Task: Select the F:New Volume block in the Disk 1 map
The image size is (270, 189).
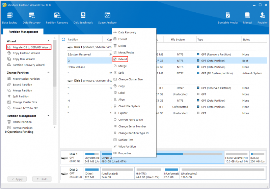Action: [237, 157]
